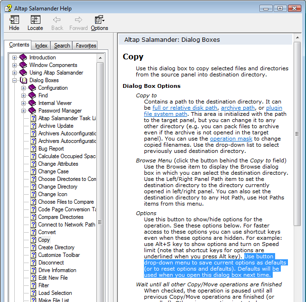The height and width of the screenshot is (302, 306).
Task: Click the Forward arrow icon
Action: (x=78, y=19)
